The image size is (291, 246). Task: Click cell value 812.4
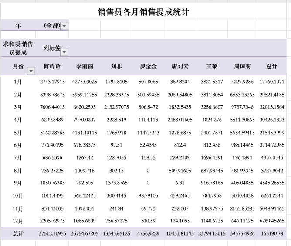180,145
